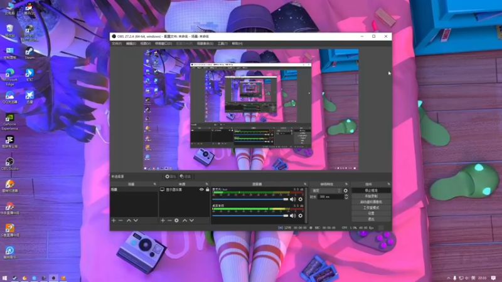Pop out the Audio Mixer dock panel
Viewport: 502px width, 282px height.
tap(305, 184)
